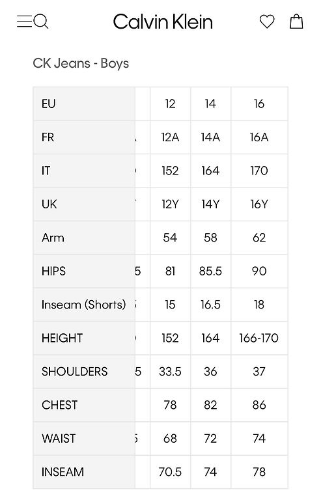This screenshot has height=500, width=321.
Task: Select the HEIGHT 166-170 cell
Action: [x=259, y=338]
